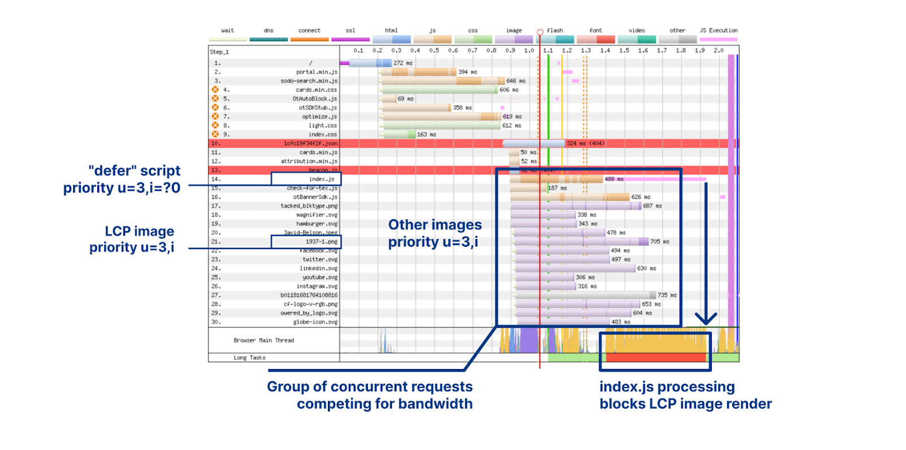This screenshot has width=906, height=450.
Task: Select the hamburger.svg request
Action: [317, 224]
